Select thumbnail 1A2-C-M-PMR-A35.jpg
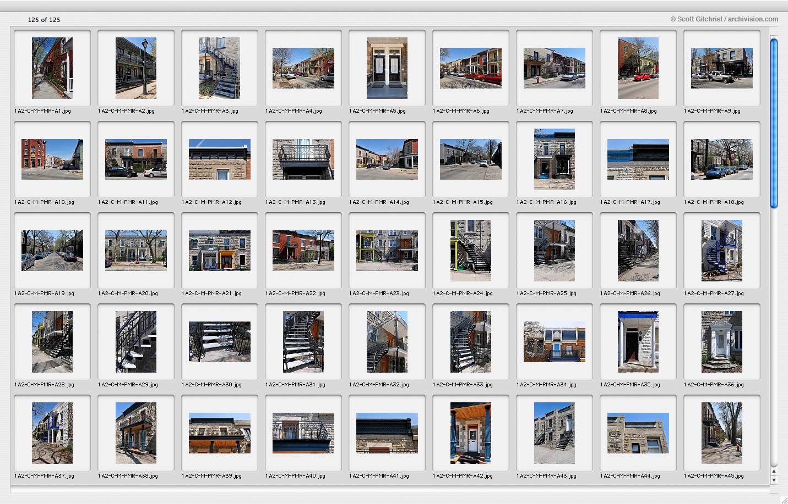 click(638, 342)
